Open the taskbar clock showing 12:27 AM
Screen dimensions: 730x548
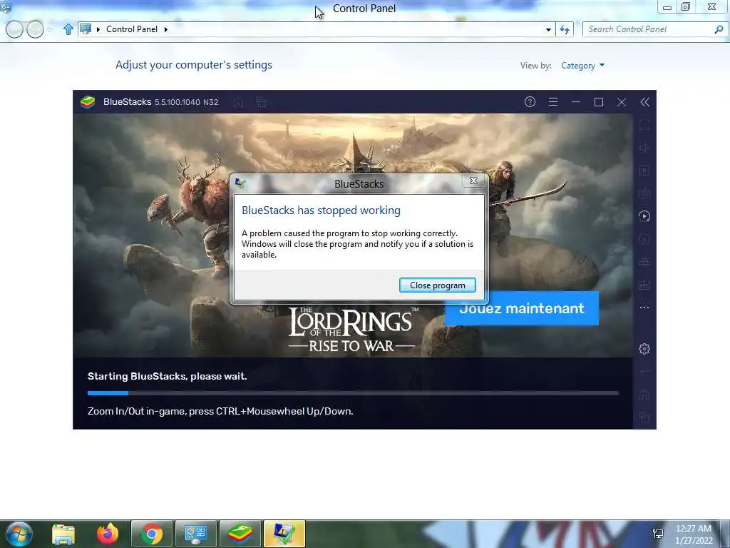694,534
